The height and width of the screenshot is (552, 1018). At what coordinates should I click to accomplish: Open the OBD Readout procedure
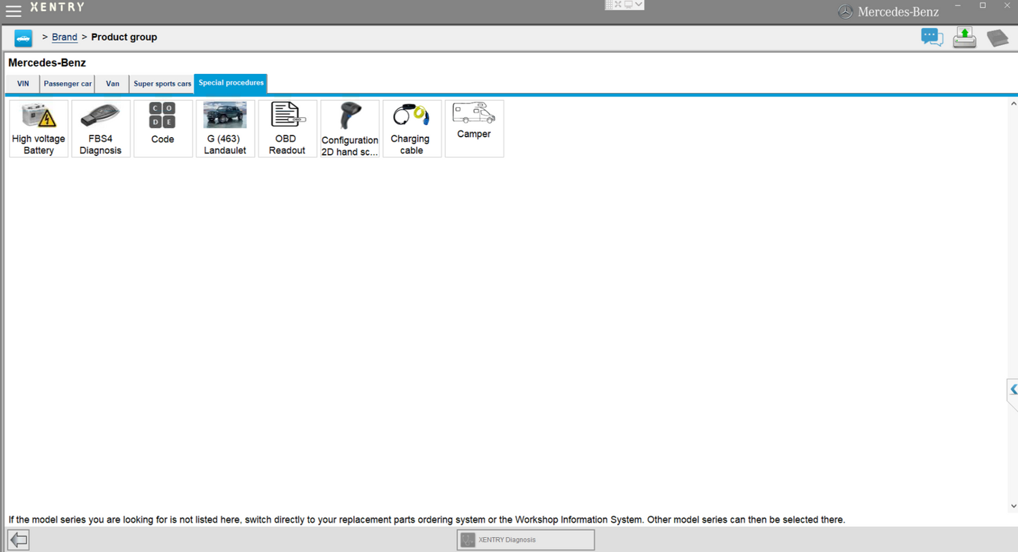click(287, 129)
